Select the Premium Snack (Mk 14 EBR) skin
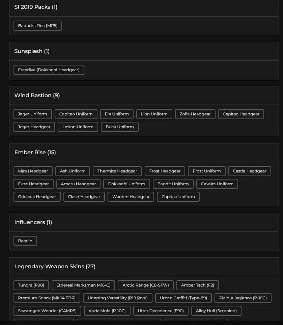Viewport: 283px width, 325px height. [47, 298]
